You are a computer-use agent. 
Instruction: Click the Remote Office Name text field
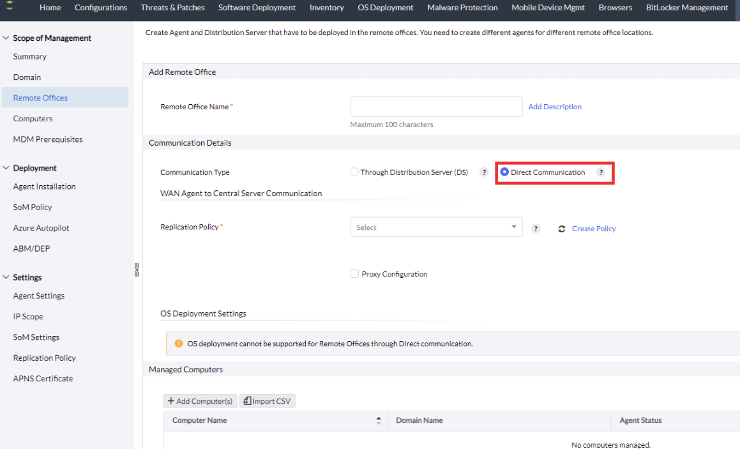(436, 107)
